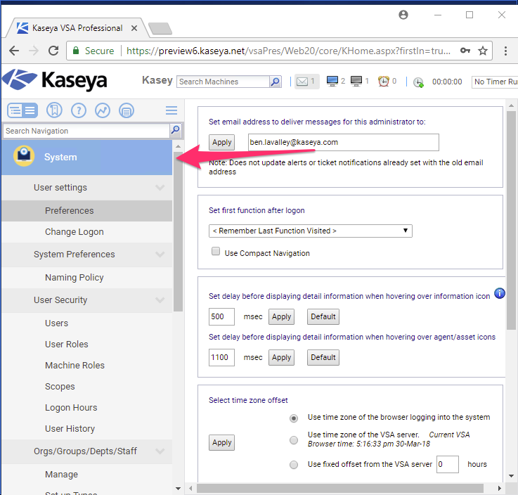
Task: Click the navigation panel vertical scrollbar
Action: [x=178, y=231]
